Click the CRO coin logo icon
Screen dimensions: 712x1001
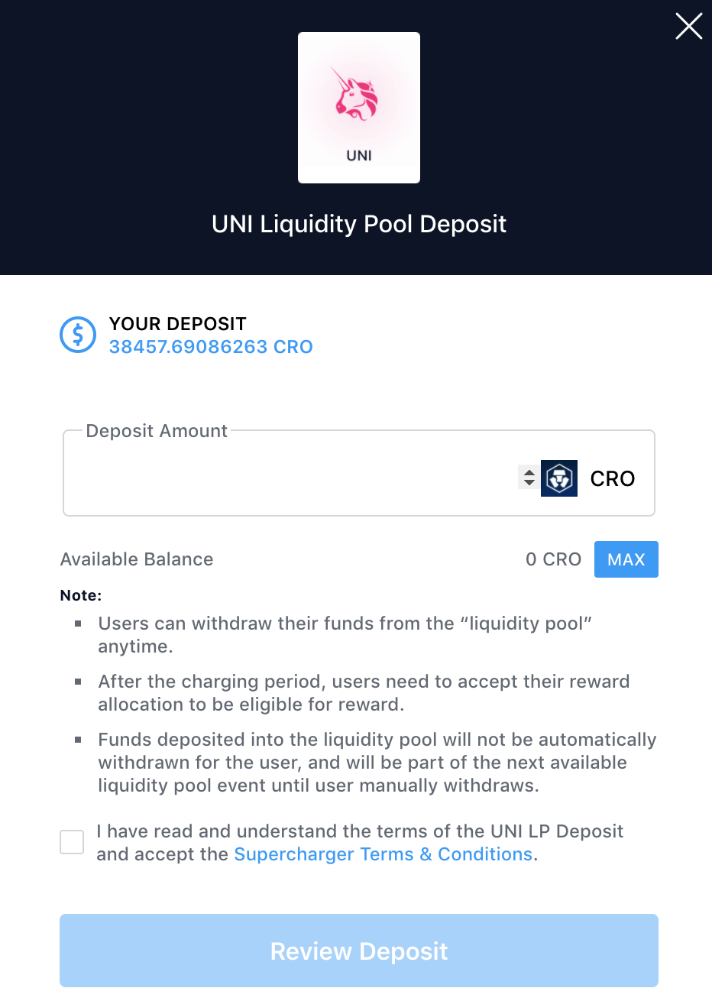pos(559,478)
